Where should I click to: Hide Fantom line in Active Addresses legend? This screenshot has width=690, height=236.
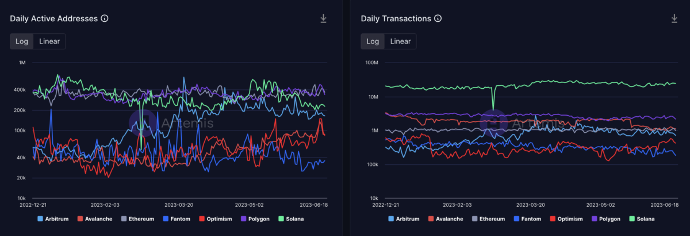tap(177, 219)
